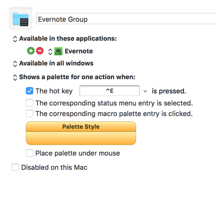
Task: Remove application with red minus icon
Action: 40,51
